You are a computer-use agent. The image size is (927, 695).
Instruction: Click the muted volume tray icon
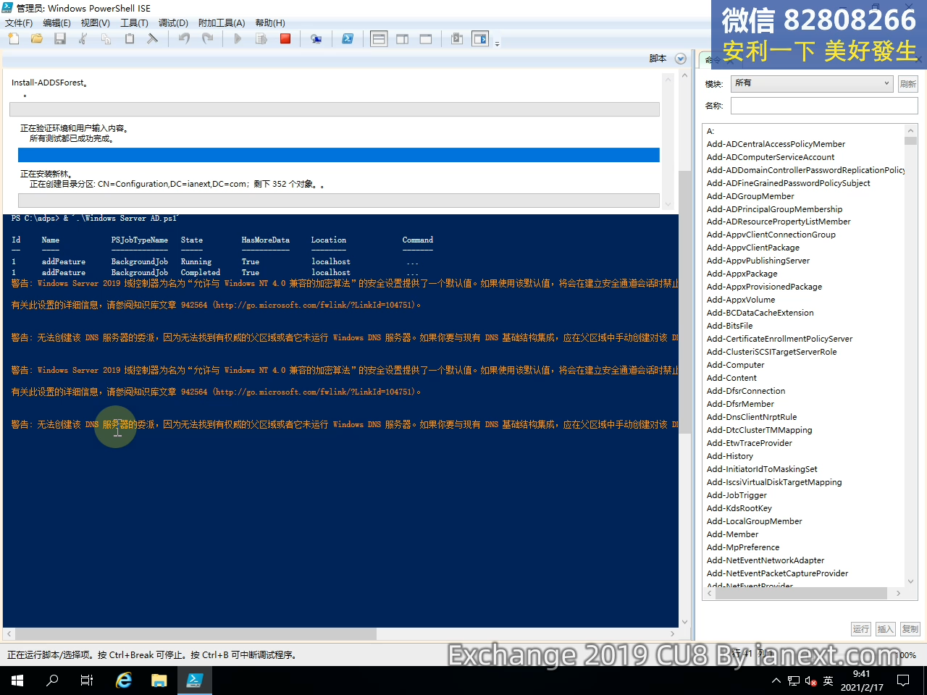811,681
